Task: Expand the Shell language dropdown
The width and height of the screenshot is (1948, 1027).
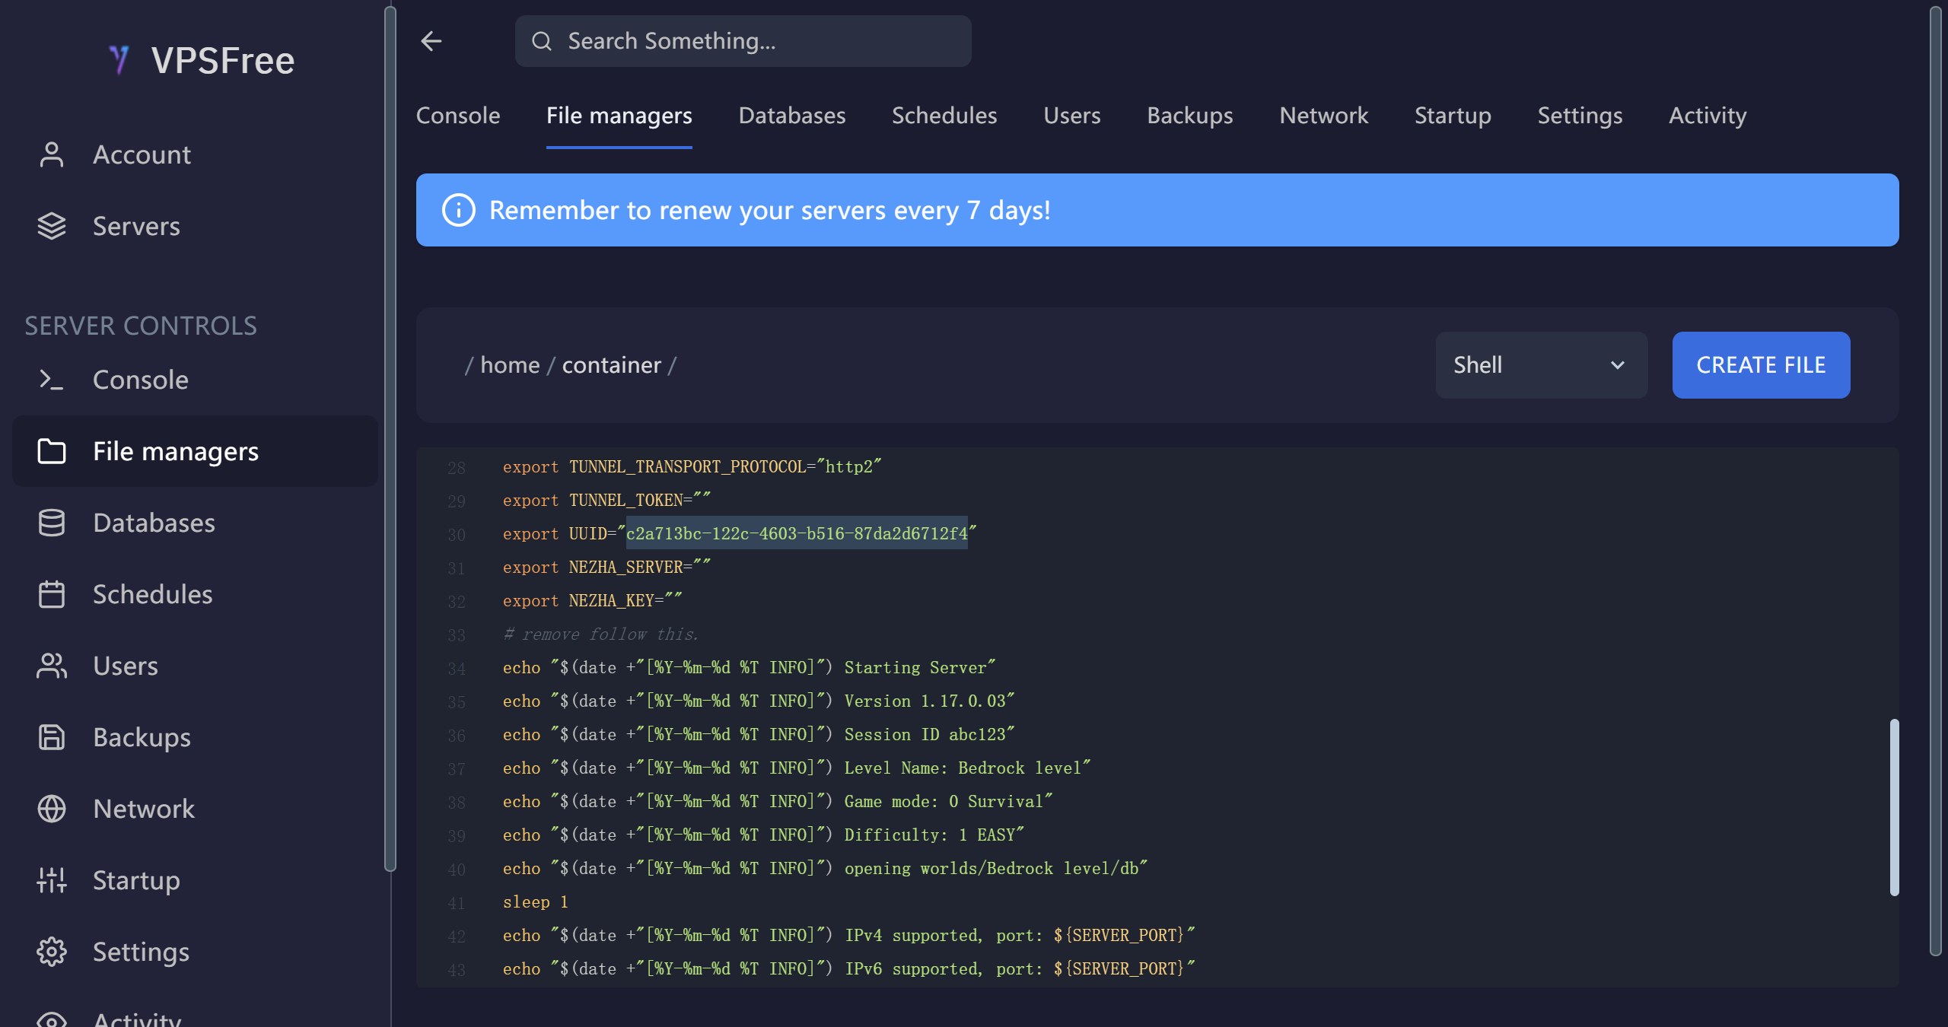Action: point(1522,365)
